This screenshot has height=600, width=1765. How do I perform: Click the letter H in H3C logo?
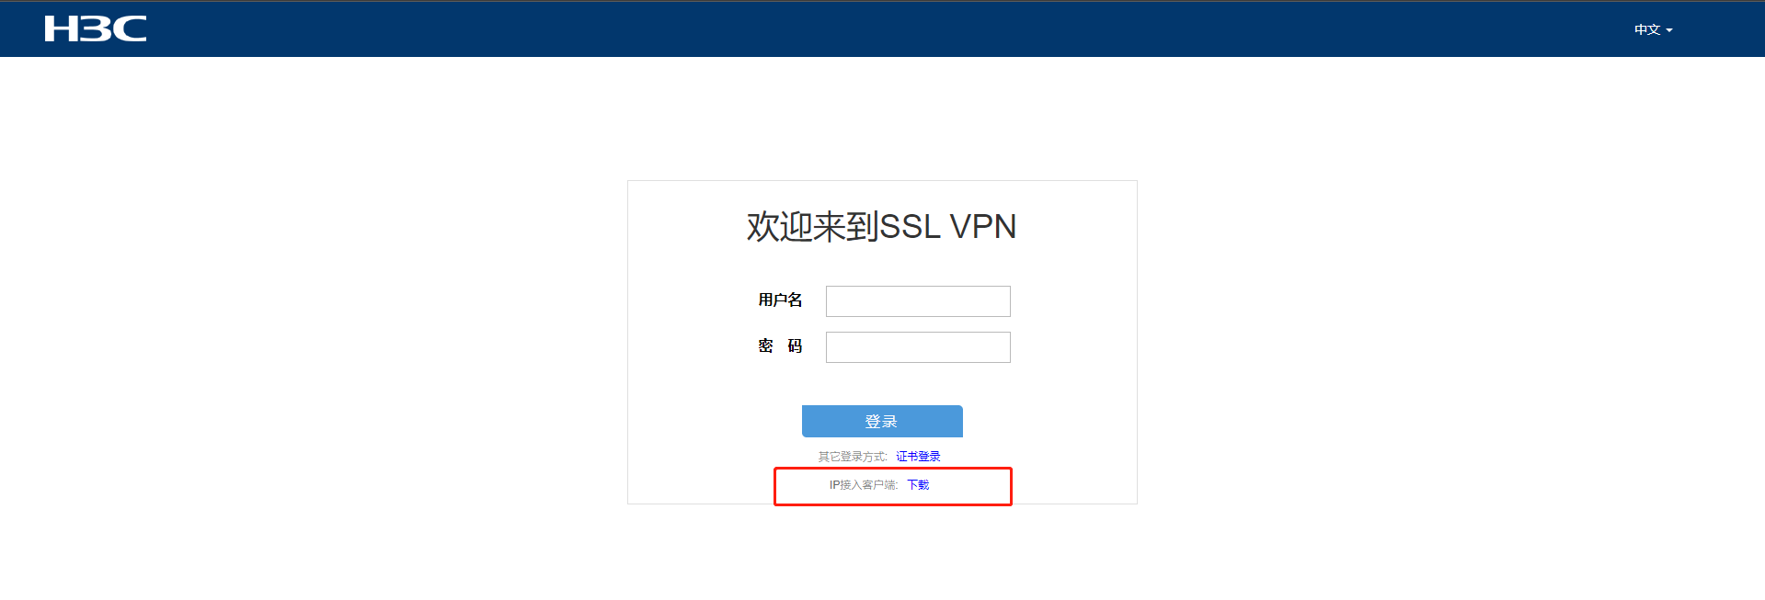(61, 28)
